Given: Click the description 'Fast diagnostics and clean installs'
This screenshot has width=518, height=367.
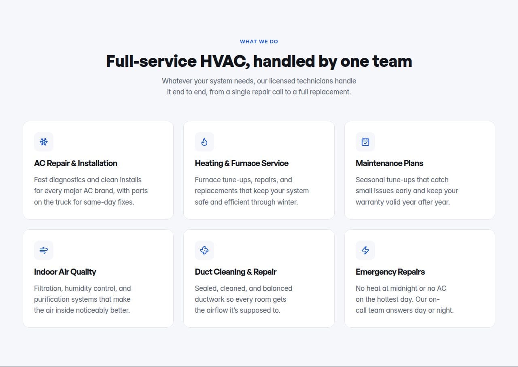Looking at the screenshot, I should 91,191.
